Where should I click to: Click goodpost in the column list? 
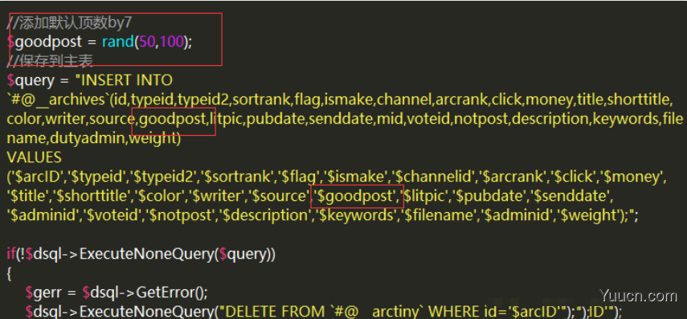(172, 119)
